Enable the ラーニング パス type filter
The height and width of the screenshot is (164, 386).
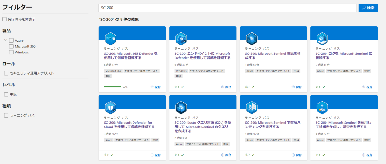click(x=6, y=115)
